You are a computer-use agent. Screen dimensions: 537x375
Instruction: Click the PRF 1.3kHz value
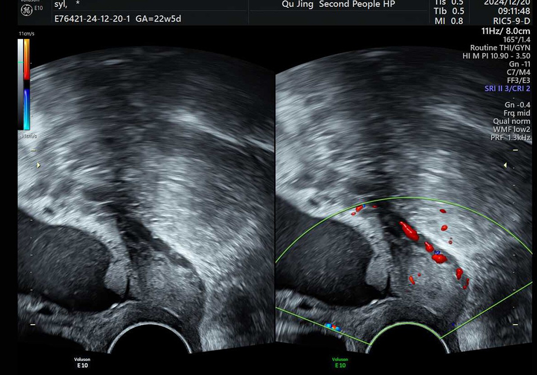pyautogui.click(x=511, y=138)
